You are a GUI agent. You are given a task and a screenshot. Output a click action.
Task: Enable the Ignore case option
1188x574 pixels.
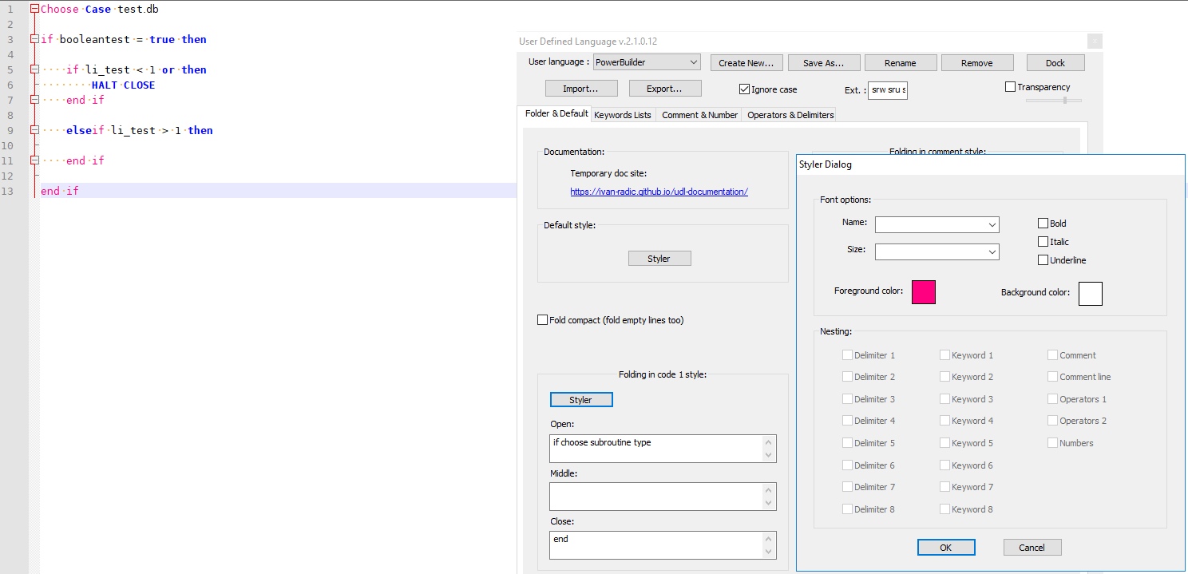(x=744, y=89)
